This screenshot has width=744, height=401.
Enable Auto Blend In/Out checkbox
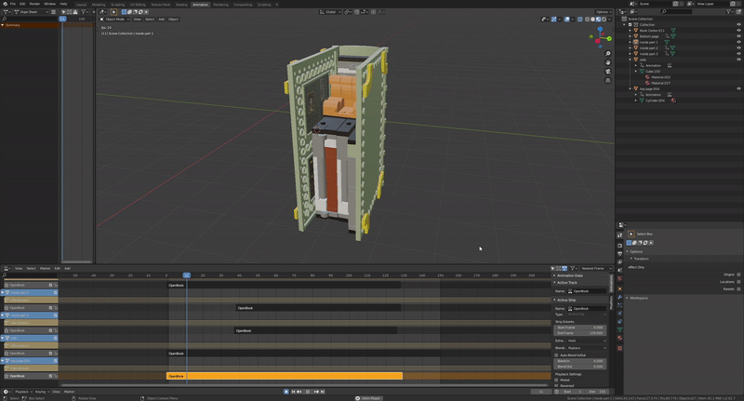(x=556, y=355)
